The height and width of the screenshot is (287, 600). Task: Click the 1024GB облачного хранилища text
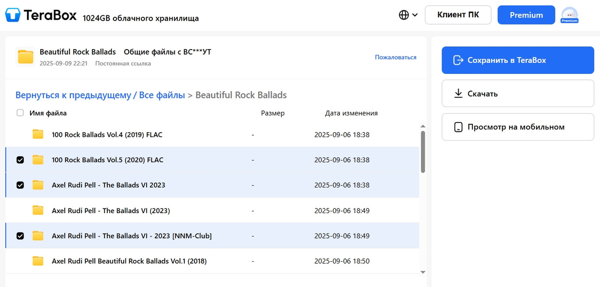click(141, 18)
